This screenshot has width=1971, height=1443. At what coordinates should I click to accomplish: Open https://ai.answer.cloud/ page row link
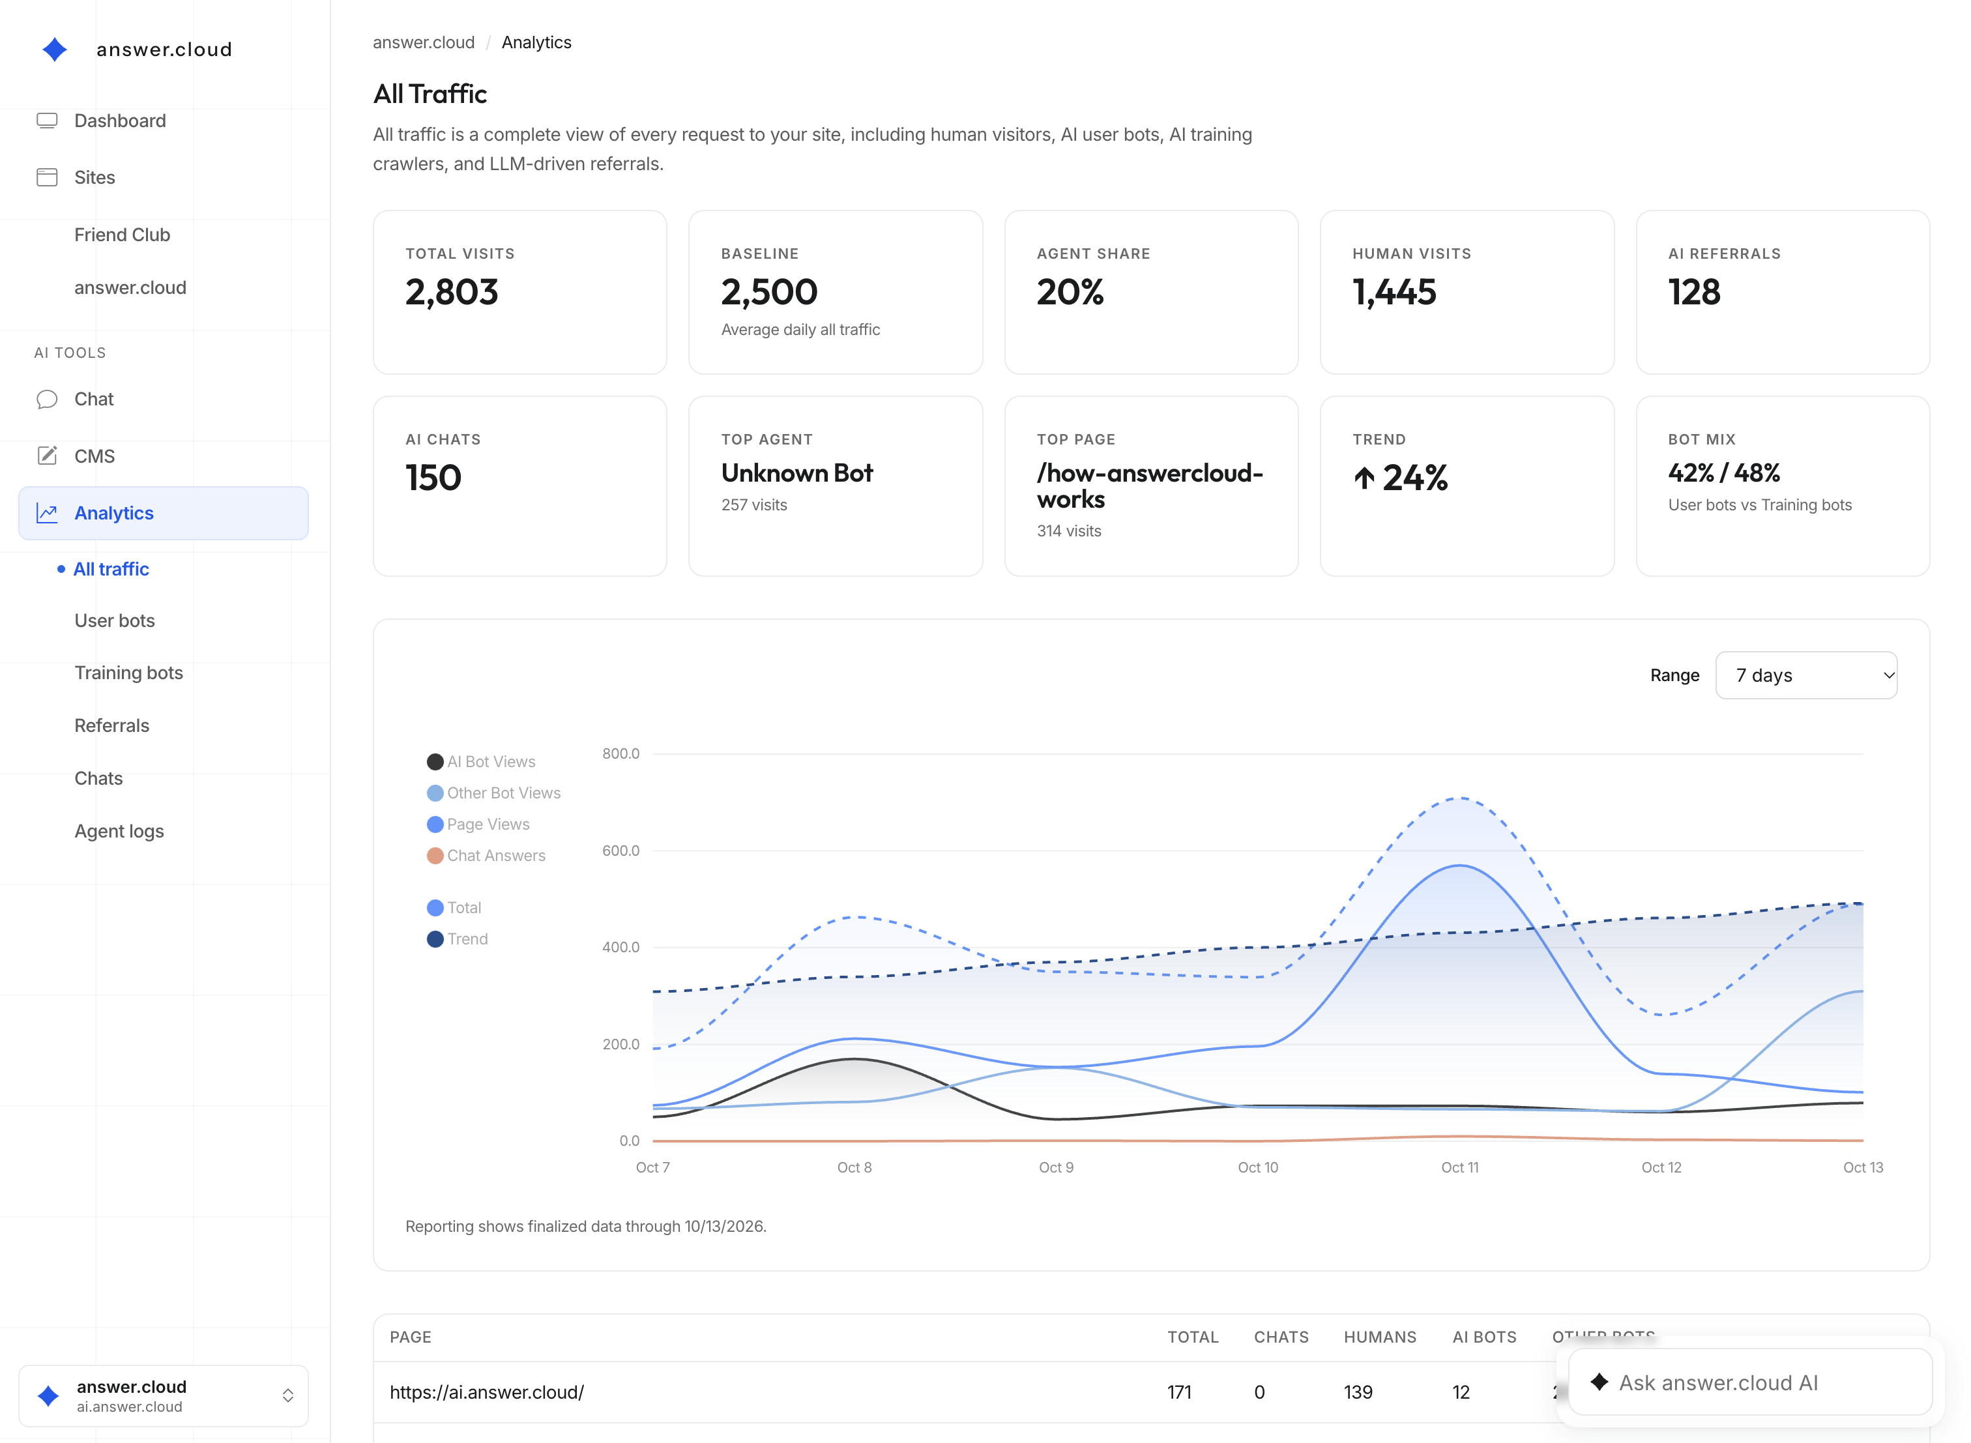tap(486, 1392)
